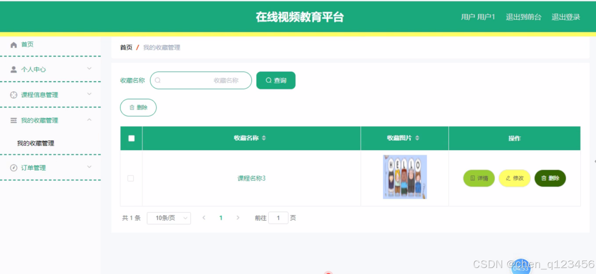Select the person icon next to 个人中心
The width and height of the screenshot is (596, 274).
pyautogui.click(x=13, y=69)
